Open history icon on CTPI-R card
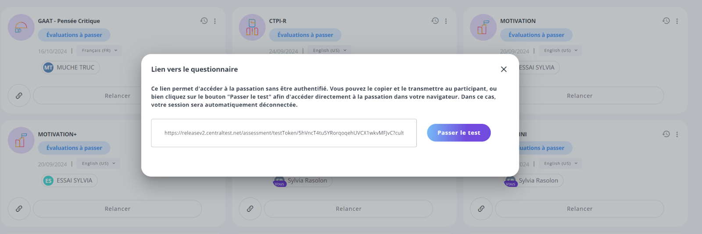The height and width of the screenshot is (234, 702). (435, 21)
